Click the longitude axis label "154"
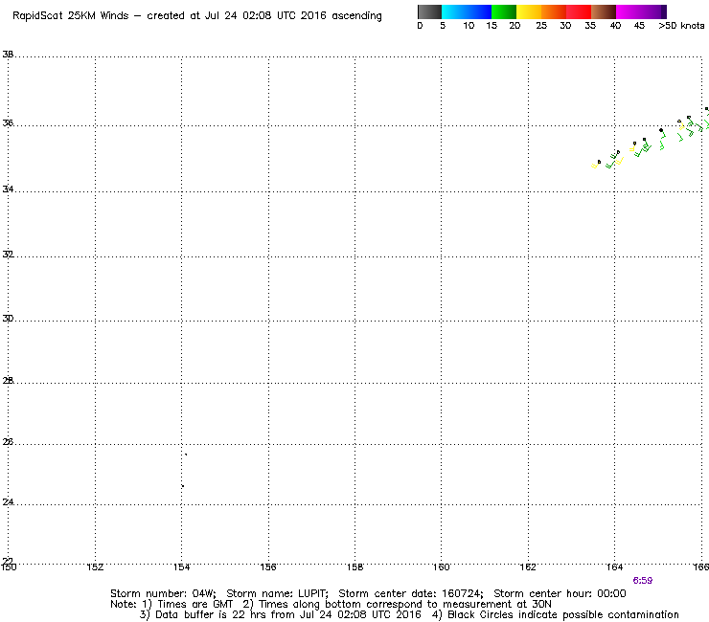Screen dimensions: 709x622 (182, 566)
